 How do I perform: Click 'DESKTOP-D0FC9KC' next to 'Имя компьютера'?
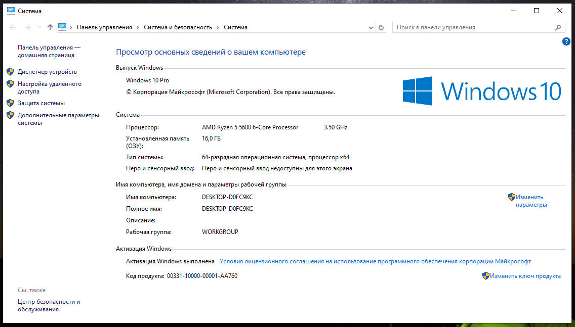[227, 197]
